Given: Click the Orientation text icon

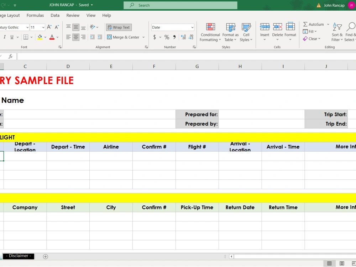Looking at the screenshot, I should point(93,27).
